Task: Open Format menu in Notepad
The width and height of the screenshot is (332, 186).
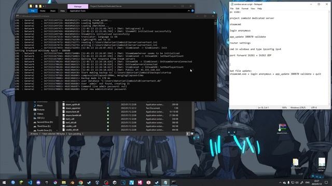Action: tap(245, 9)
